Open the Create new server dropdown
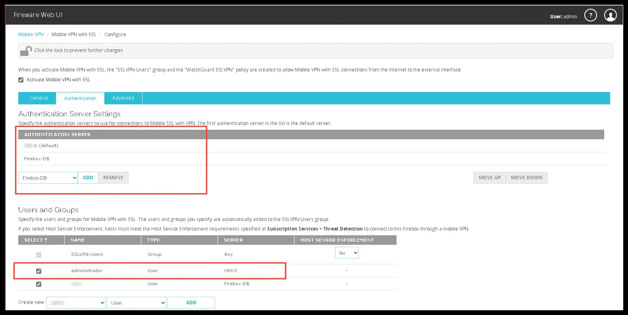628x315 pixels. (76, 303)
